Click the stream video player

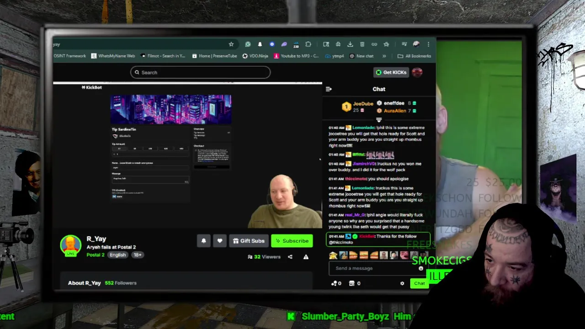point(187,155)
